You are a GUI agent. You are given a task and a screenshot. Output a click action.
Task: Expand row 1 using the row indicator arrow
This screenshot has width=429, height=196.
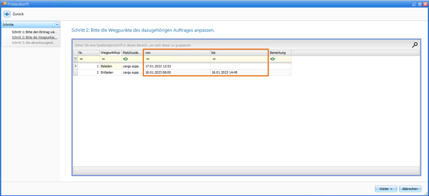75,66
